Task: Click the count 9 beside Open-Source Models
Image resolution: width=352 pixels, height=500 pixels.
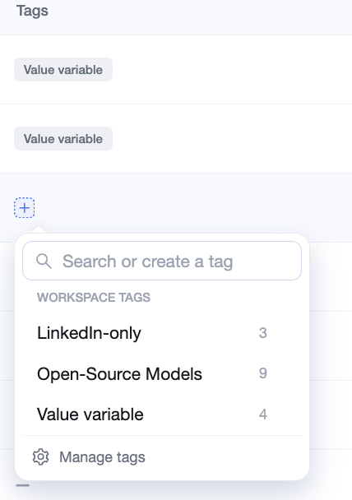Action: coord(262,373)
